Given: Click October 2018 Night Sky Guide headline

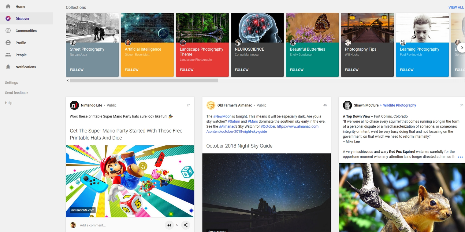Looking at the screenshot, I should coord(239,146).
